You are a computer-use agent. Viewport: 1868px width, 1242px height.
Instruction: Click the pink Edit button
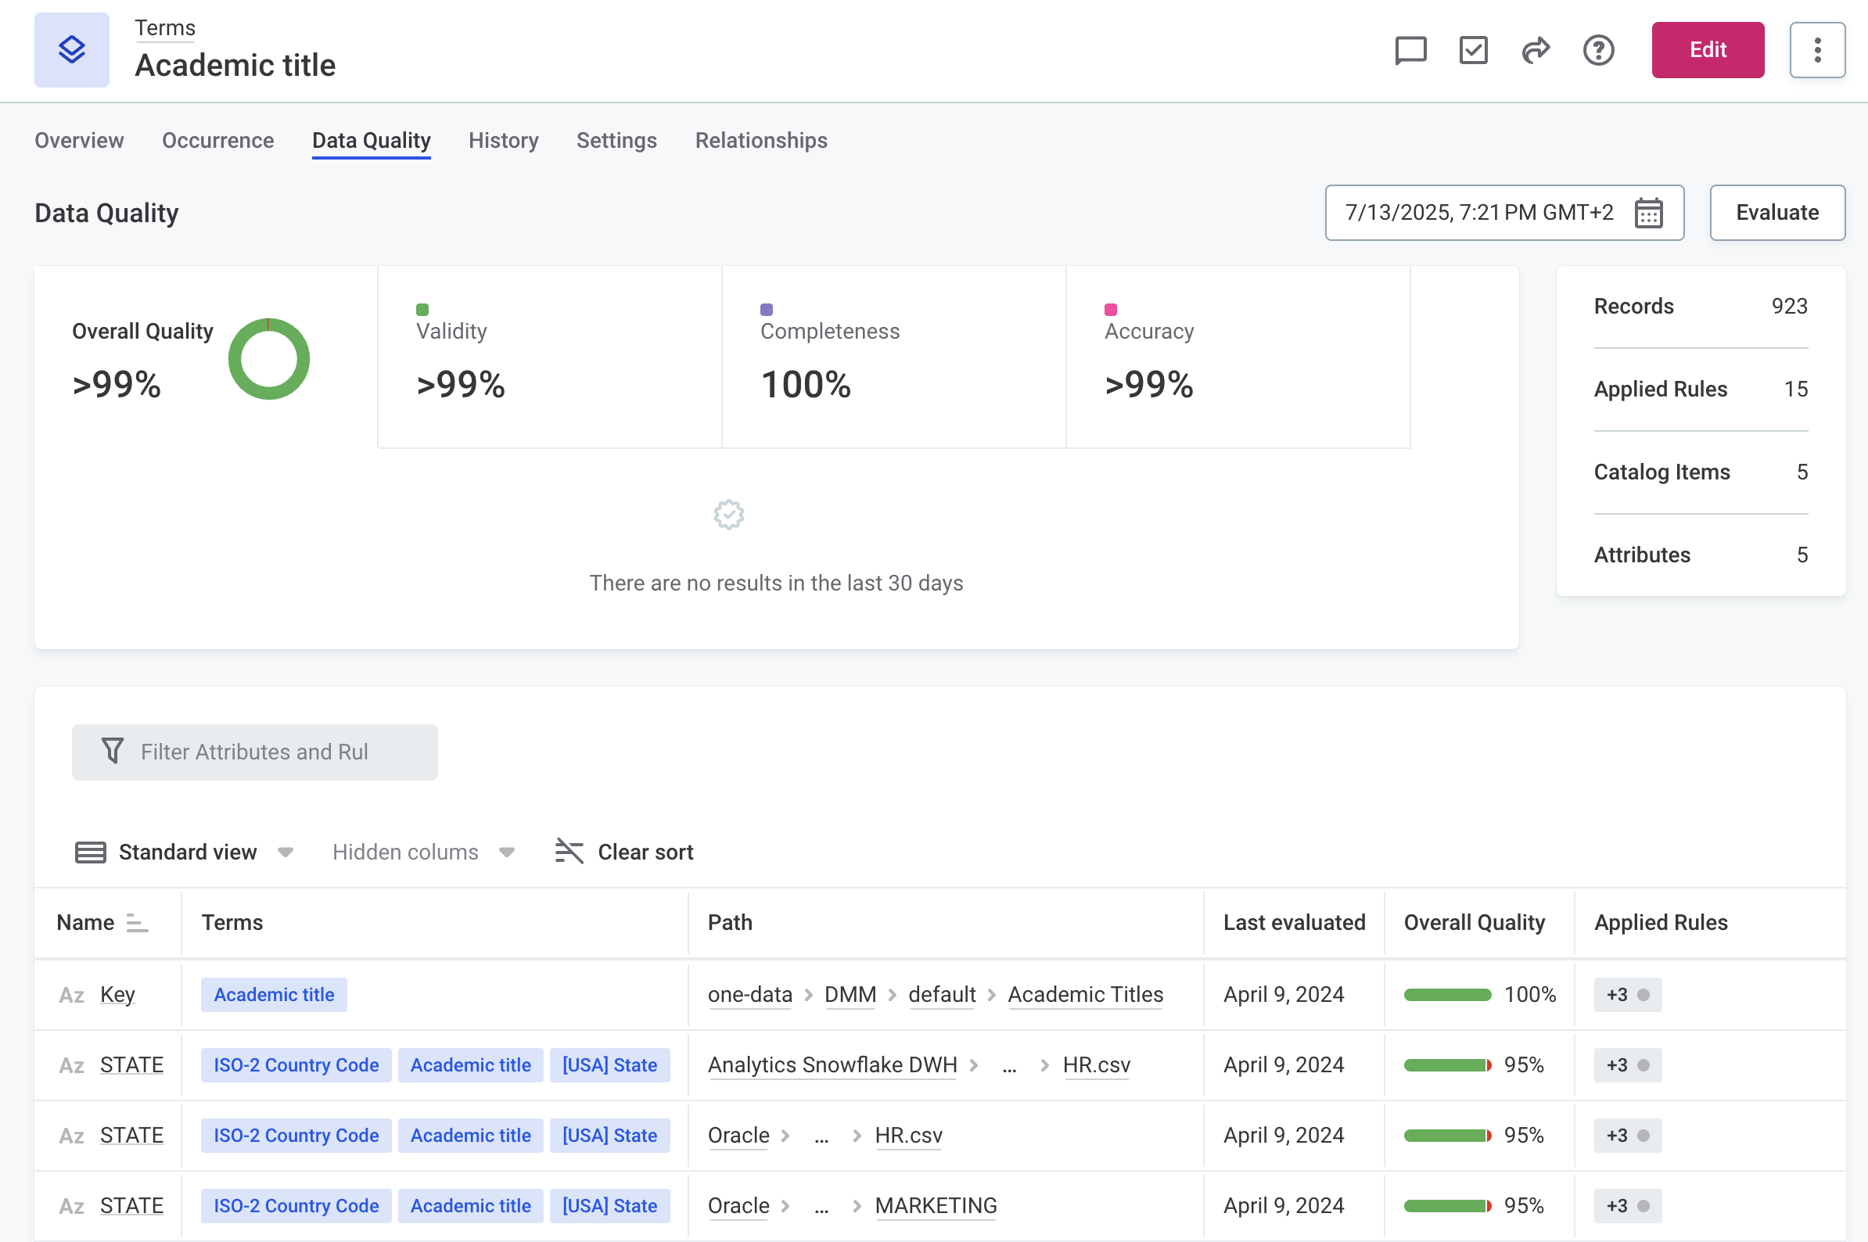click(1707, 50)
